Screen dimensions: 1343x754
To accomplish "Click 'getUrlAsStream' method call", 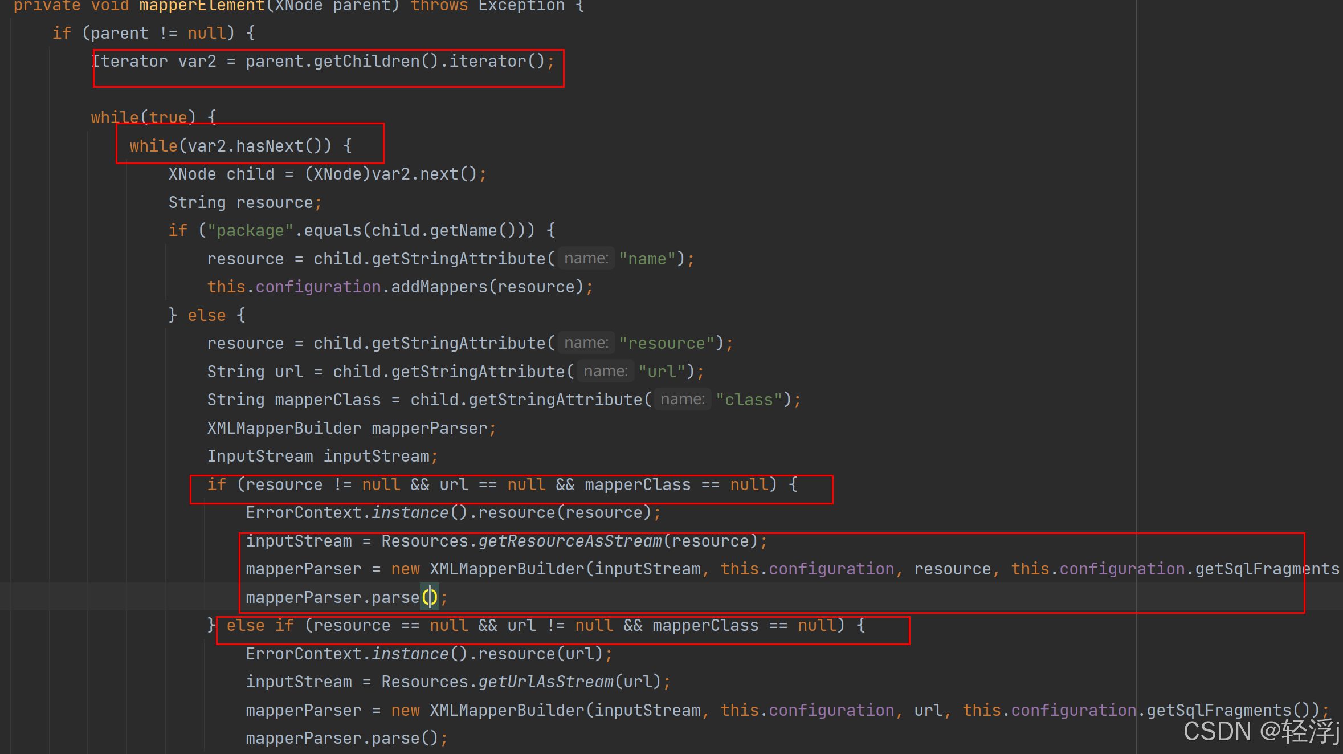I will (x=545, y=682).
